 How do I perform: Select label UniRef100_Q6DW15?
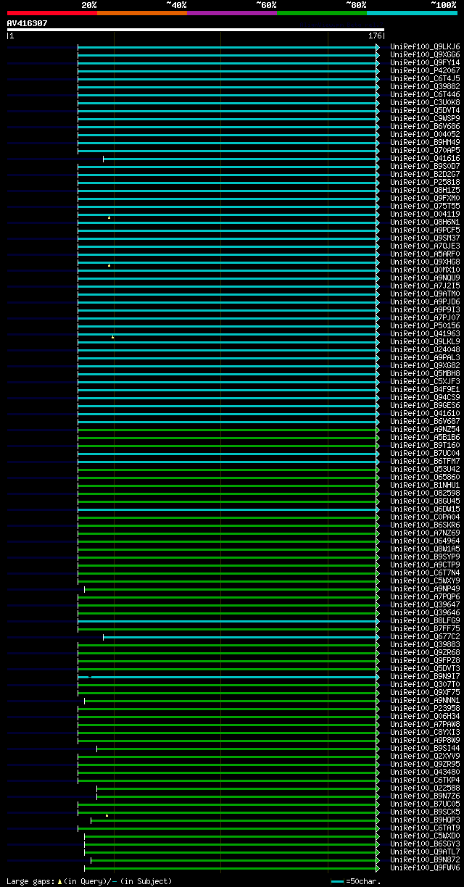pos(425,509)
